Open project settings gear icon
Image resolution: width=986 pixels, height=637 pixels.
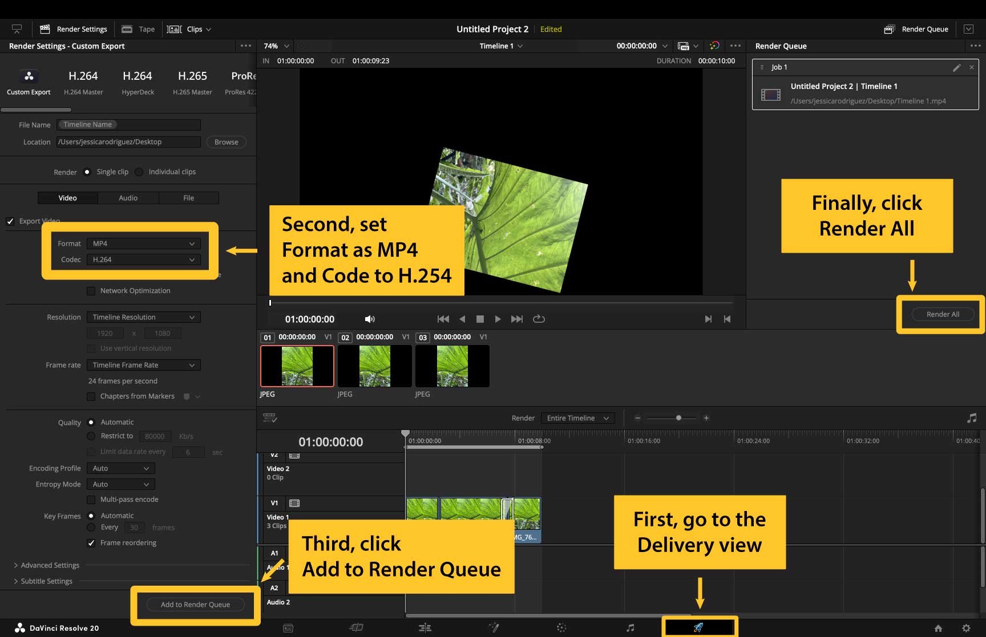click(x=966, y=628)
